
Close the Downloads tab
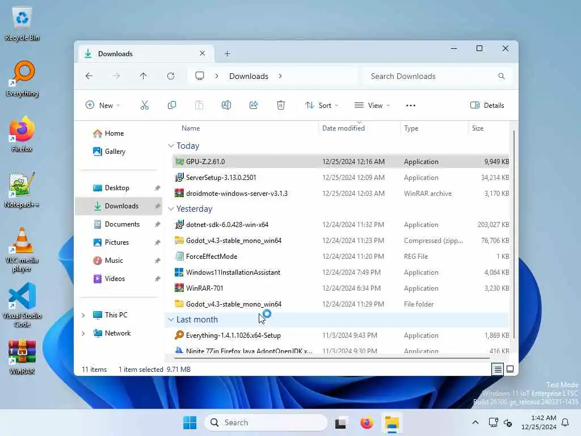click(203, 53)
